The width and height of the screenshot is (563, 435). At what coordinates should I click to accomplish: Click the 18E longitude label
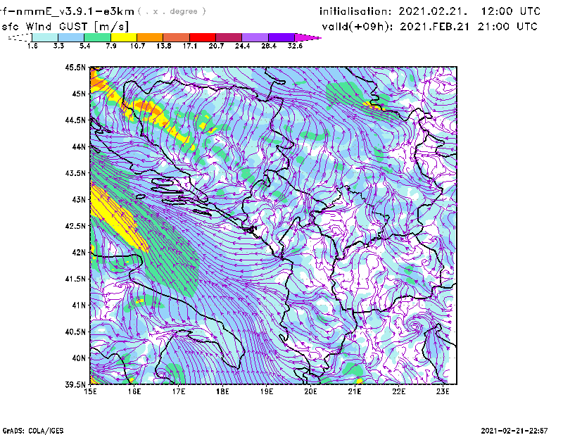222,391
